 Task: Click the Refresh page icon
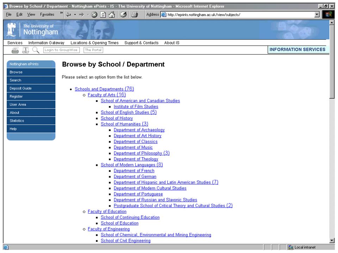[x=103, y=15]
